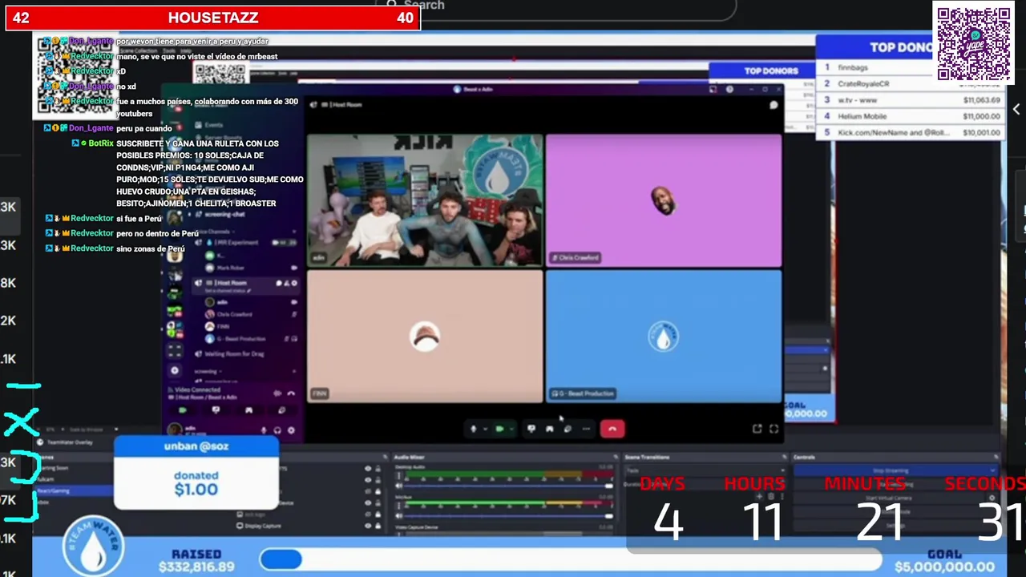Open the camera options dropdown arrow
The width and height of the screenshot is (1026, 577).
pyautogui.click(x=511, y=430)
